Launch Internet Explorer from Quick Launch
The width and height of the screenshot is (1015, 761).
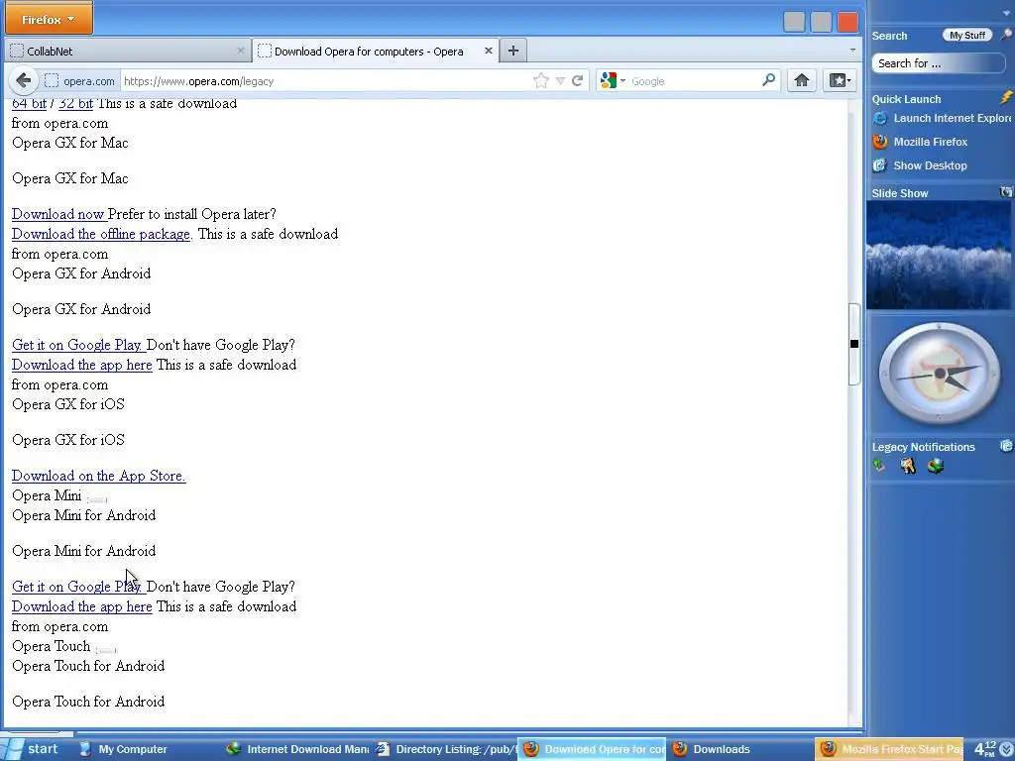(x=942, y=118)
